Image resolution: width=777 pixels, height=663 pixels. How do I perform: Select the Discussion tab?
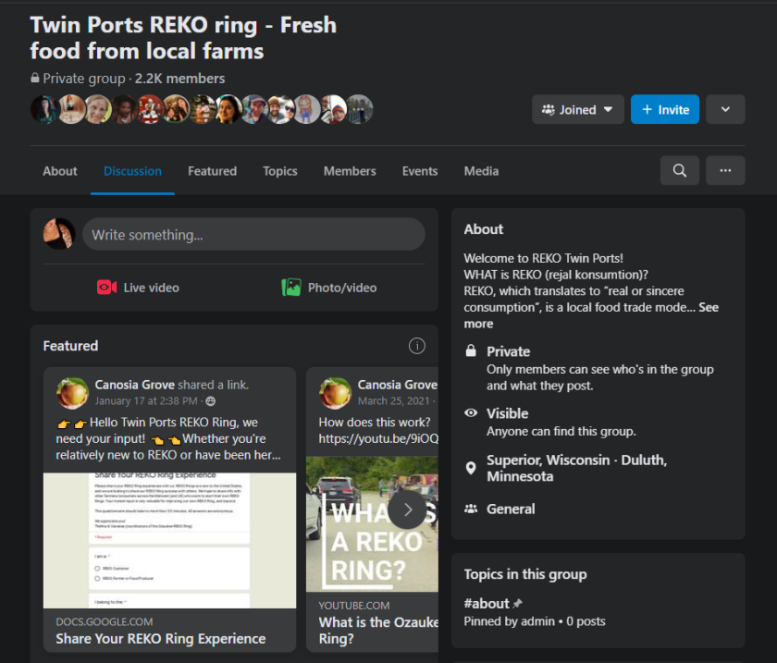tap(132, 171)
